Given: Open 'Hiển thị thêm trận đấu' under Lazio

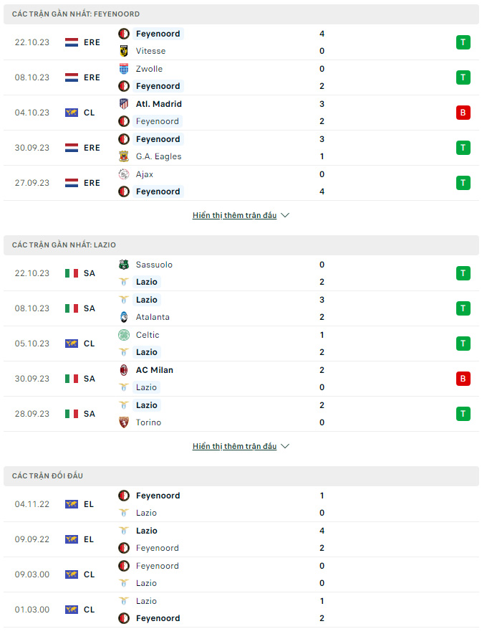Looking at the screenshot, I should [x=234, y=446].
